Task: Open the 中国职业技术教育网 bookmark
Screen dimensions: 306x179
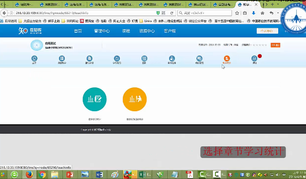Action: pos(264,21)
